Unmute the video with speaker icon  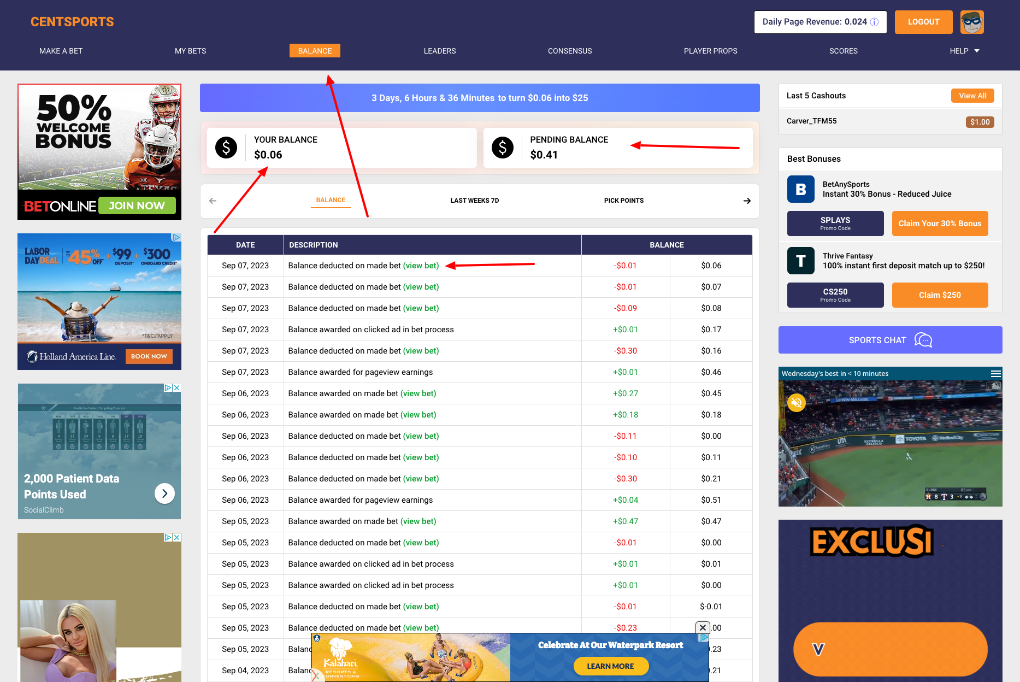pyautogui.click(x=797, y=403)
